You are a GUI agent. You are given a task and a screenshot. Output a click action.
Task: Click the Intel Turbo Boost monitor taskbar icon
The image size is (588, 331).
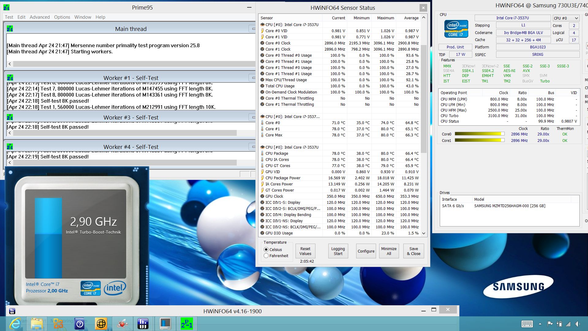tap(165, 324)
